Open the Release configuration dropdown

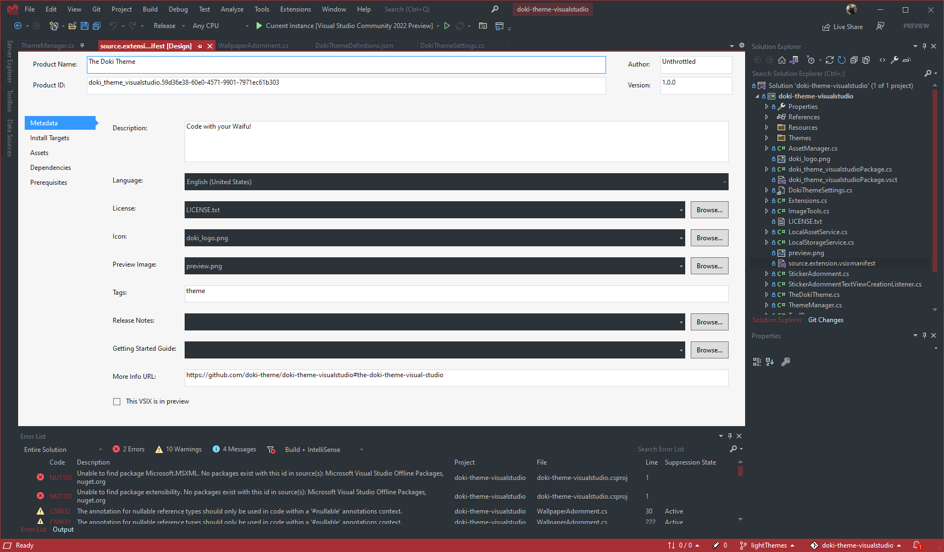click(x=169, y=26)
